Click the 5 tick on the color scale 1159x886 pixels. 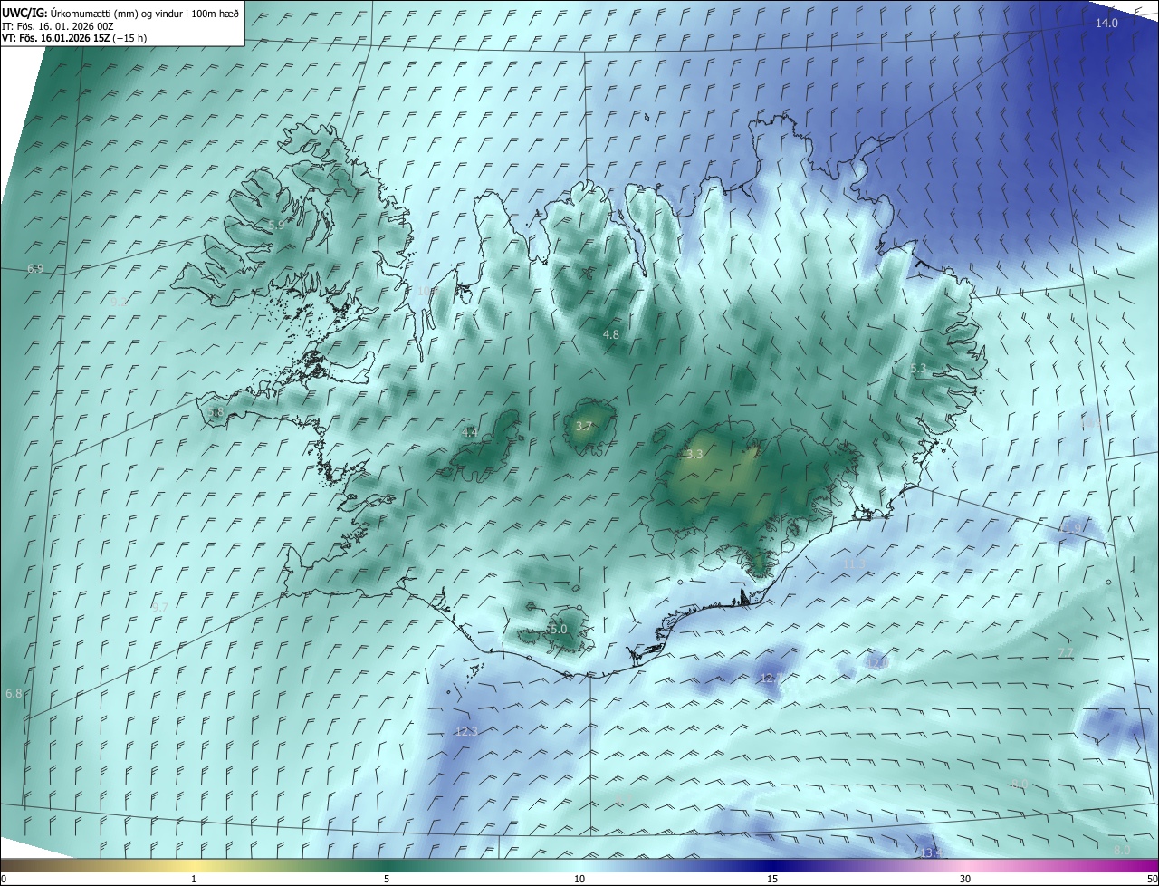click(387, 879)
